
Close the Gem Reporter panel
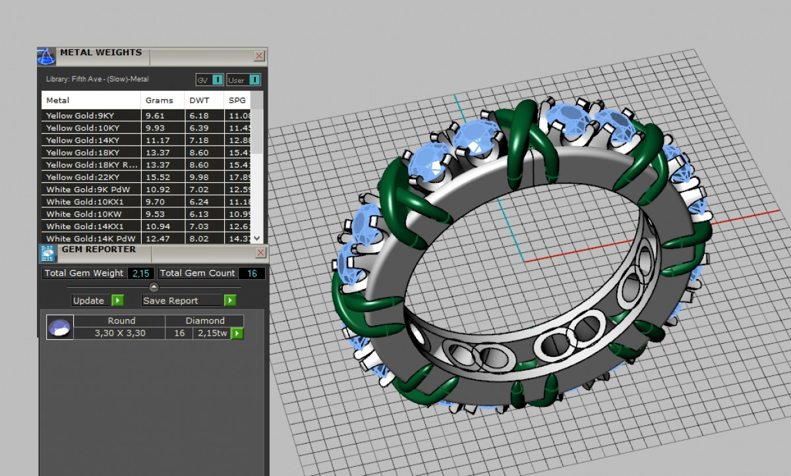click(x=260, y=253)
